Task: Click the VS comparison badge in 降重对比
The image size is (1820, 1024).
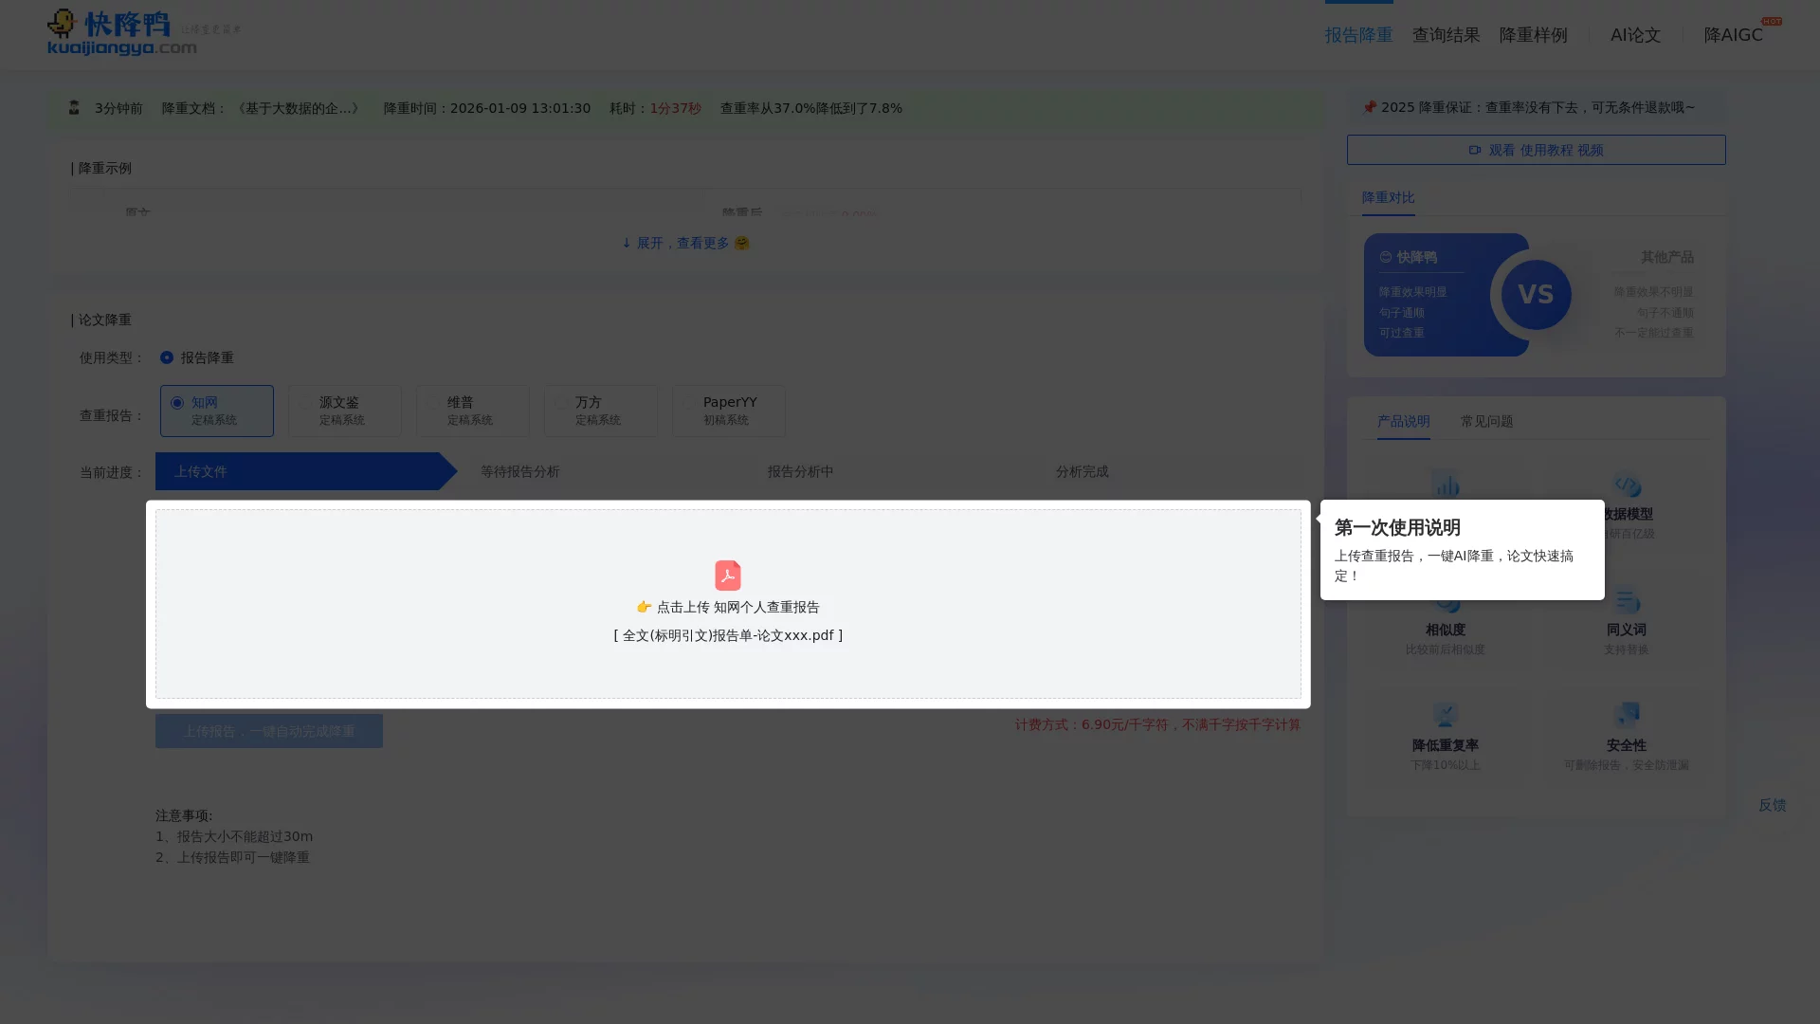Action: [1536, 294]
